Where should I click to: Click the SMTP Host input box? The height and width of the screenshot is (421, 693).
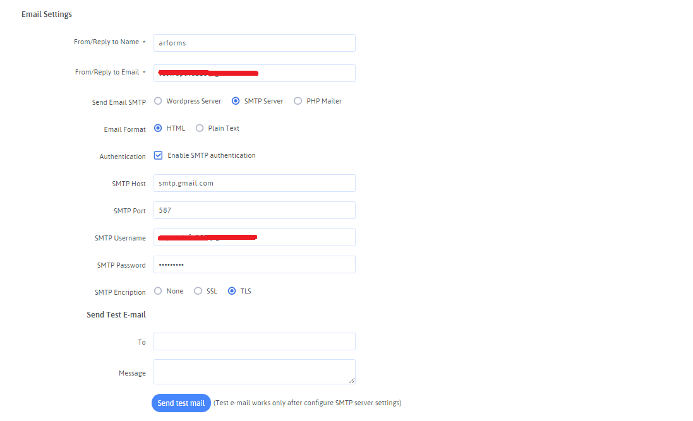tap(254, 183)
